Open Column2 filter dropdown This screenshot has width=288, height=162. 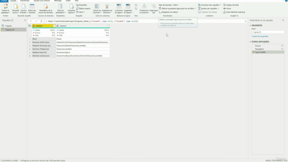(x=108, y=26)
